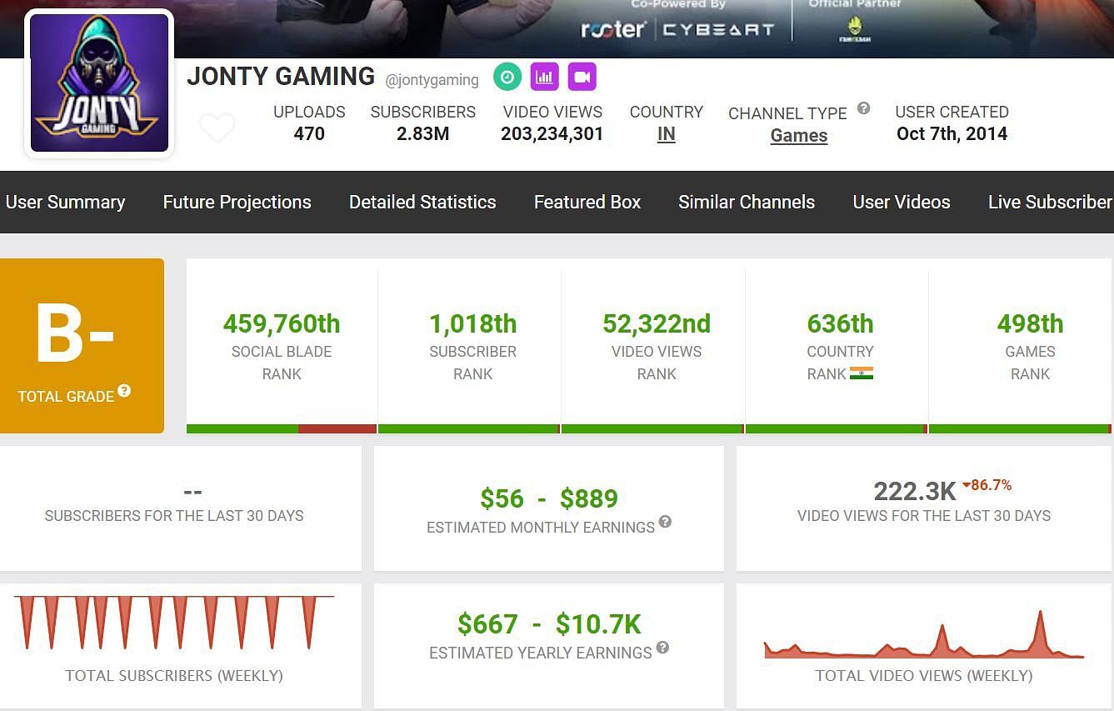The image size is (1114, 711).
Task: Open the purple bar chart stats icon
Action: (x=544, y=78)
